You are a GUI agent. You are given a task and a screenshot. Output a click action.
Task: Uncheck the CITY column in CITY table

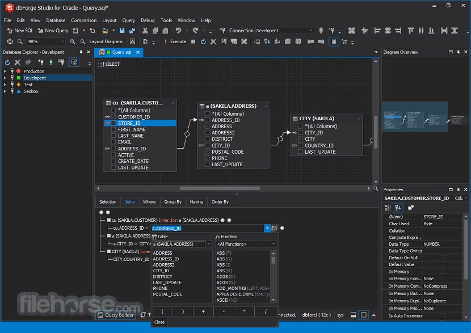[x=300, y=139]
